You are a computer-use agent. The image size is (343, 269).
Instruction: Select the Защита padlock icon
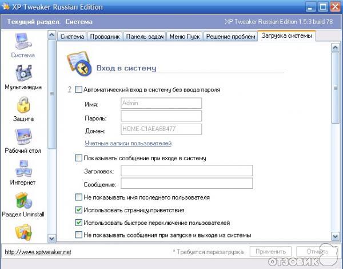click(23, 105)
